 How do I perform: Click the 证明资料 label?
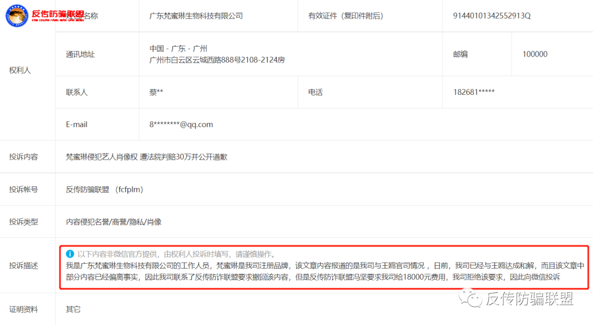click(24, 310)
